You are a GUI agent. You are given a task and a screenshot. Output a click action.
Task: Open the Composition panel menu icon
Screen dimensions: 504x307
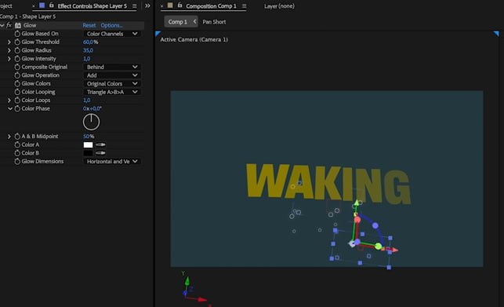coord(244,5)
